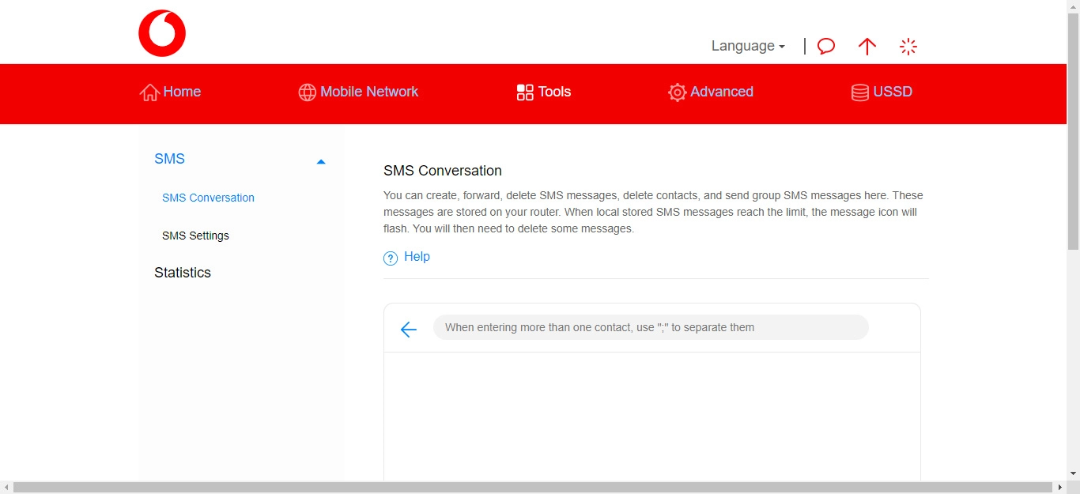Select the Home house icon
The image size is (1080, 494).
pos(149,92)
